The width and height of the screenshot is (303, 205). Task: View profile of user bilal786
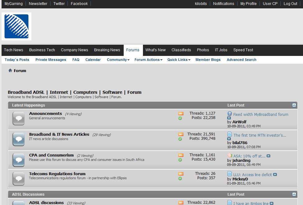coord(240,143)
